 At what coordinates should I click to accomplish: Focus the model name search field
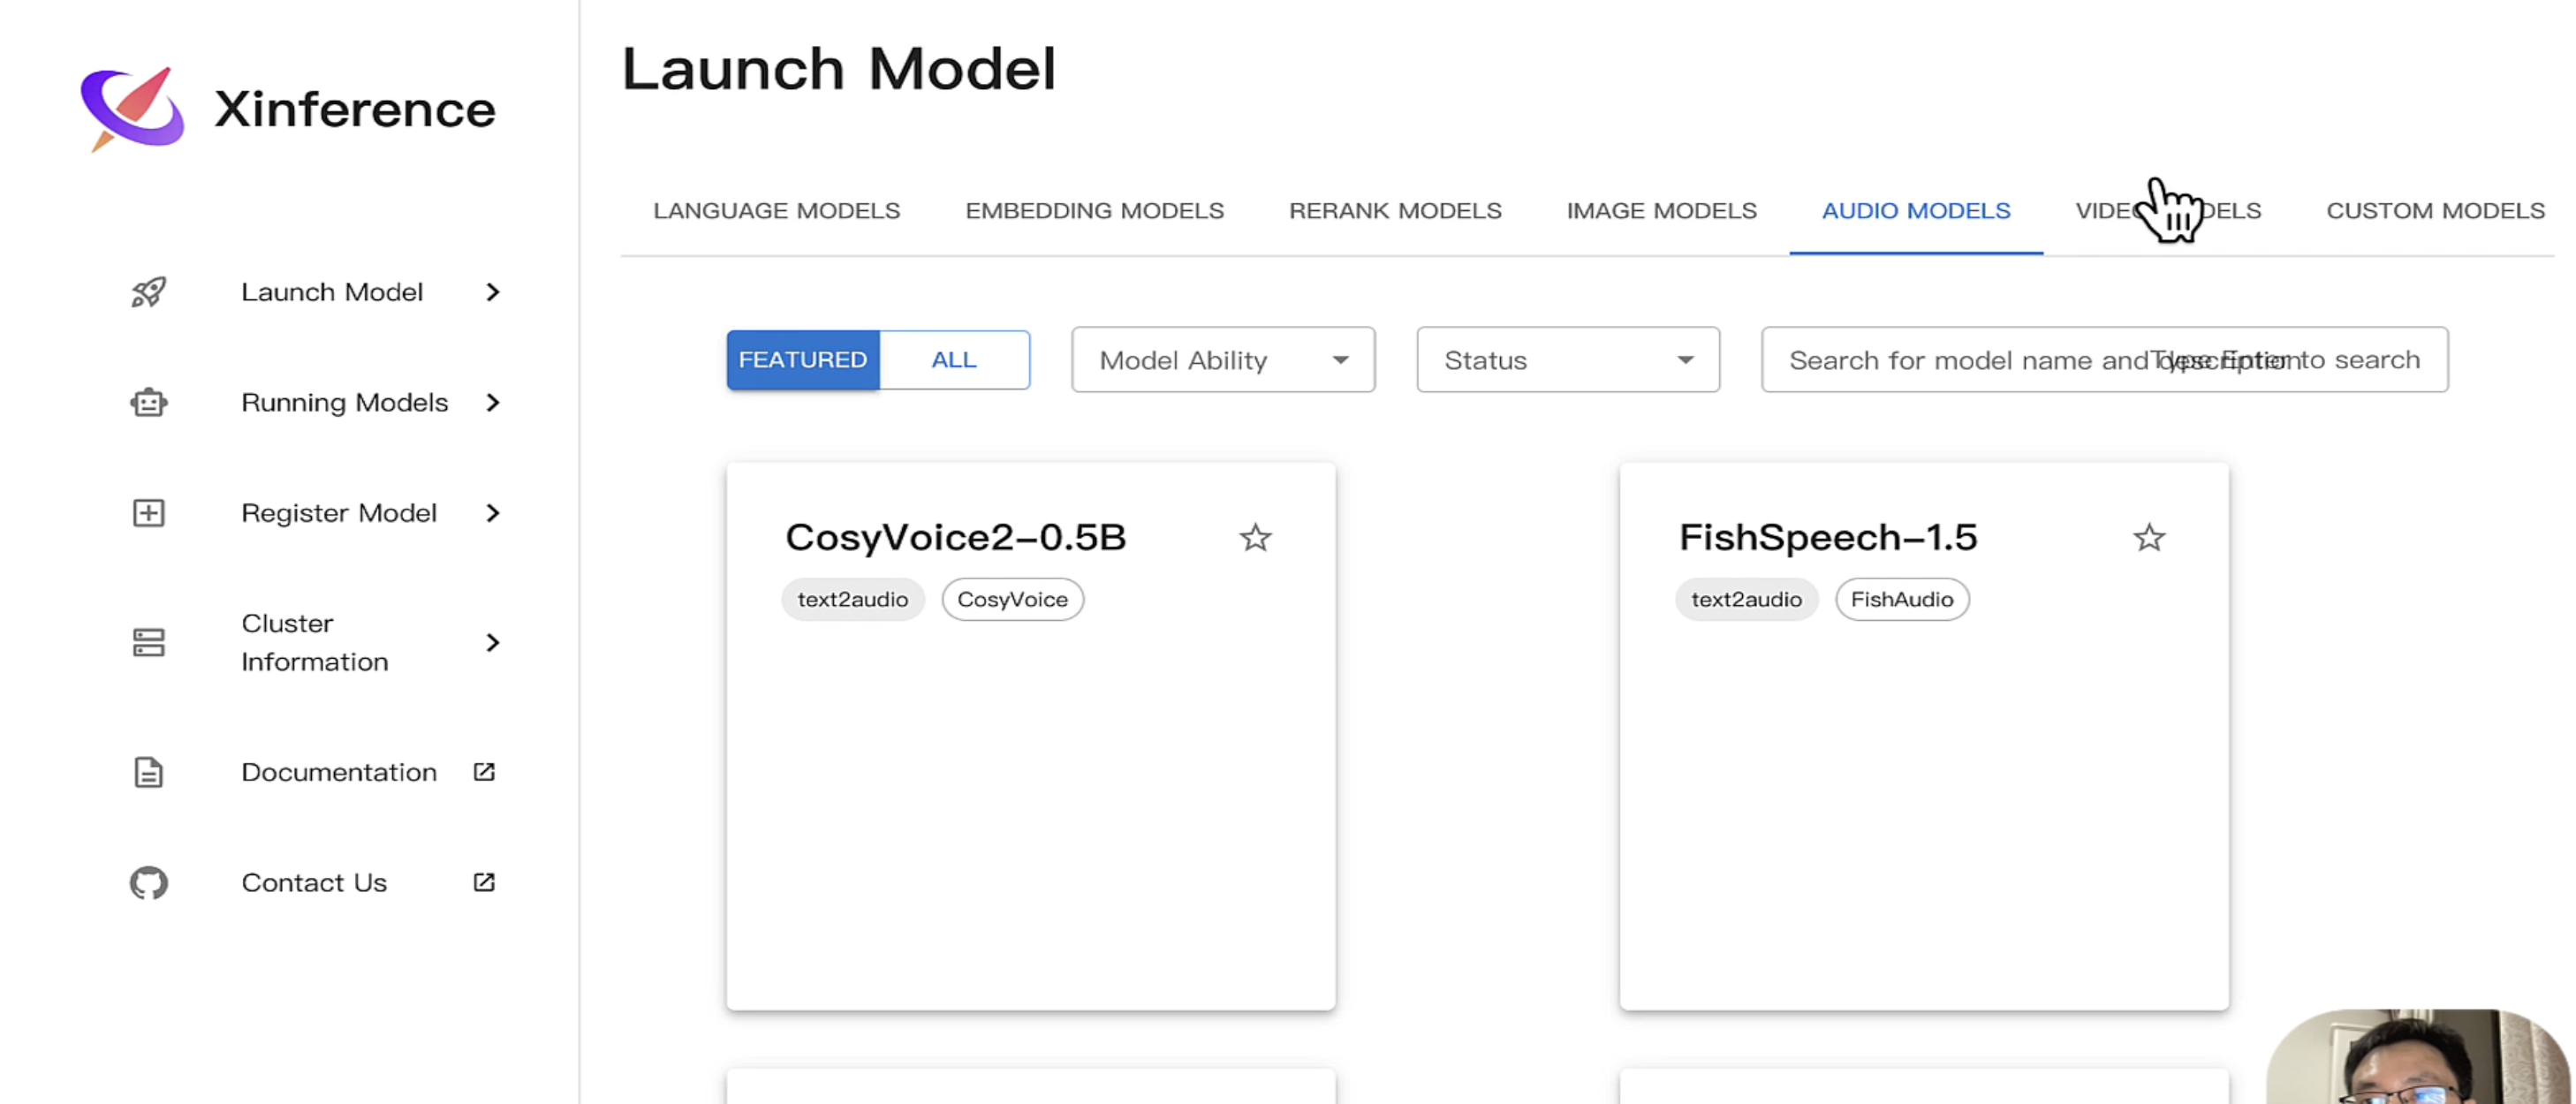pos(2104,360)
